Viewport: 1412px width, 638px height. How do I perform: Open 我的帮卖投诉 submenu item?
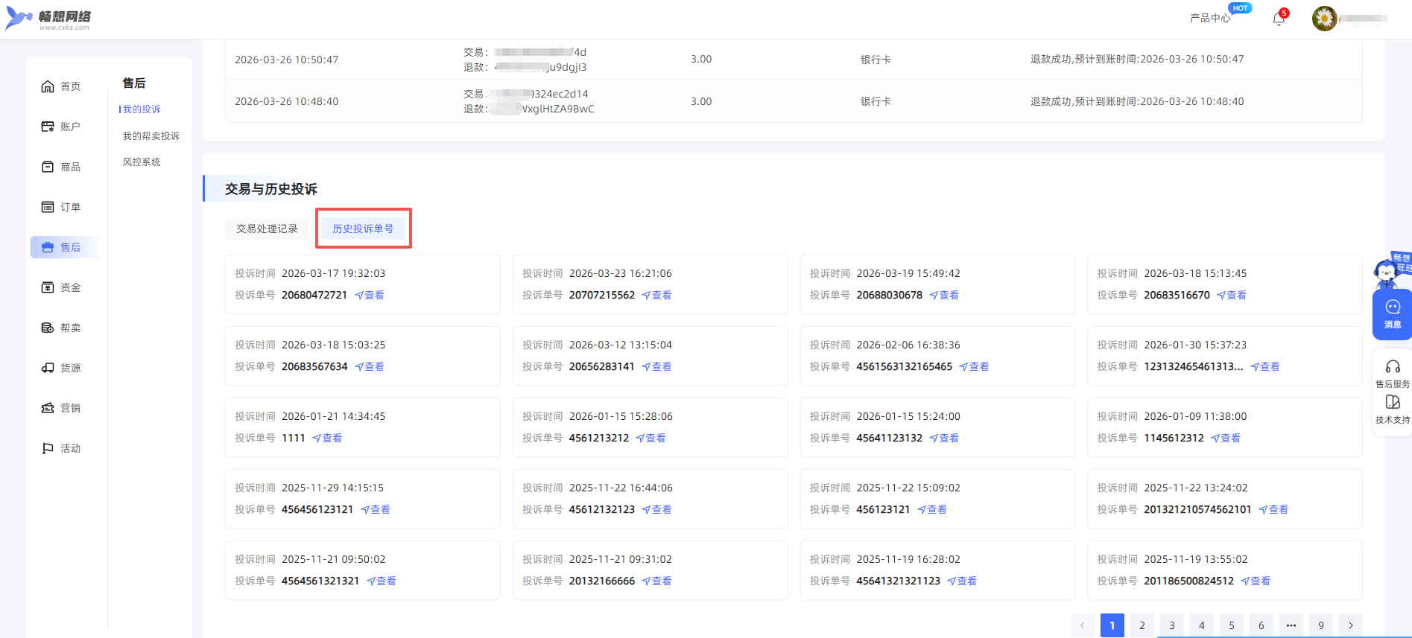pos(151,136)
